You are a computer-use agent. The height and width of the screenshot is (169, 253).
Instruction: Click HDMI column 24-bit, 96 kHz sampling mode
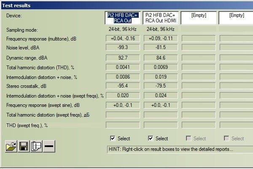coord(161,29)
